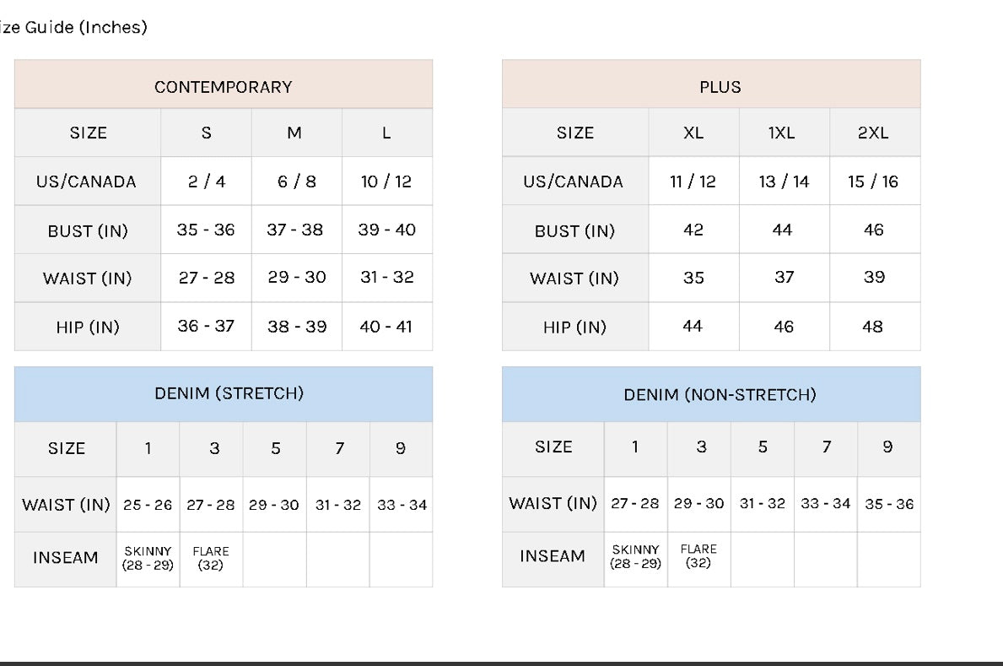The image size is (1003, 666).
Task: Select the 1XL size column header
Action: coord(782,133)
